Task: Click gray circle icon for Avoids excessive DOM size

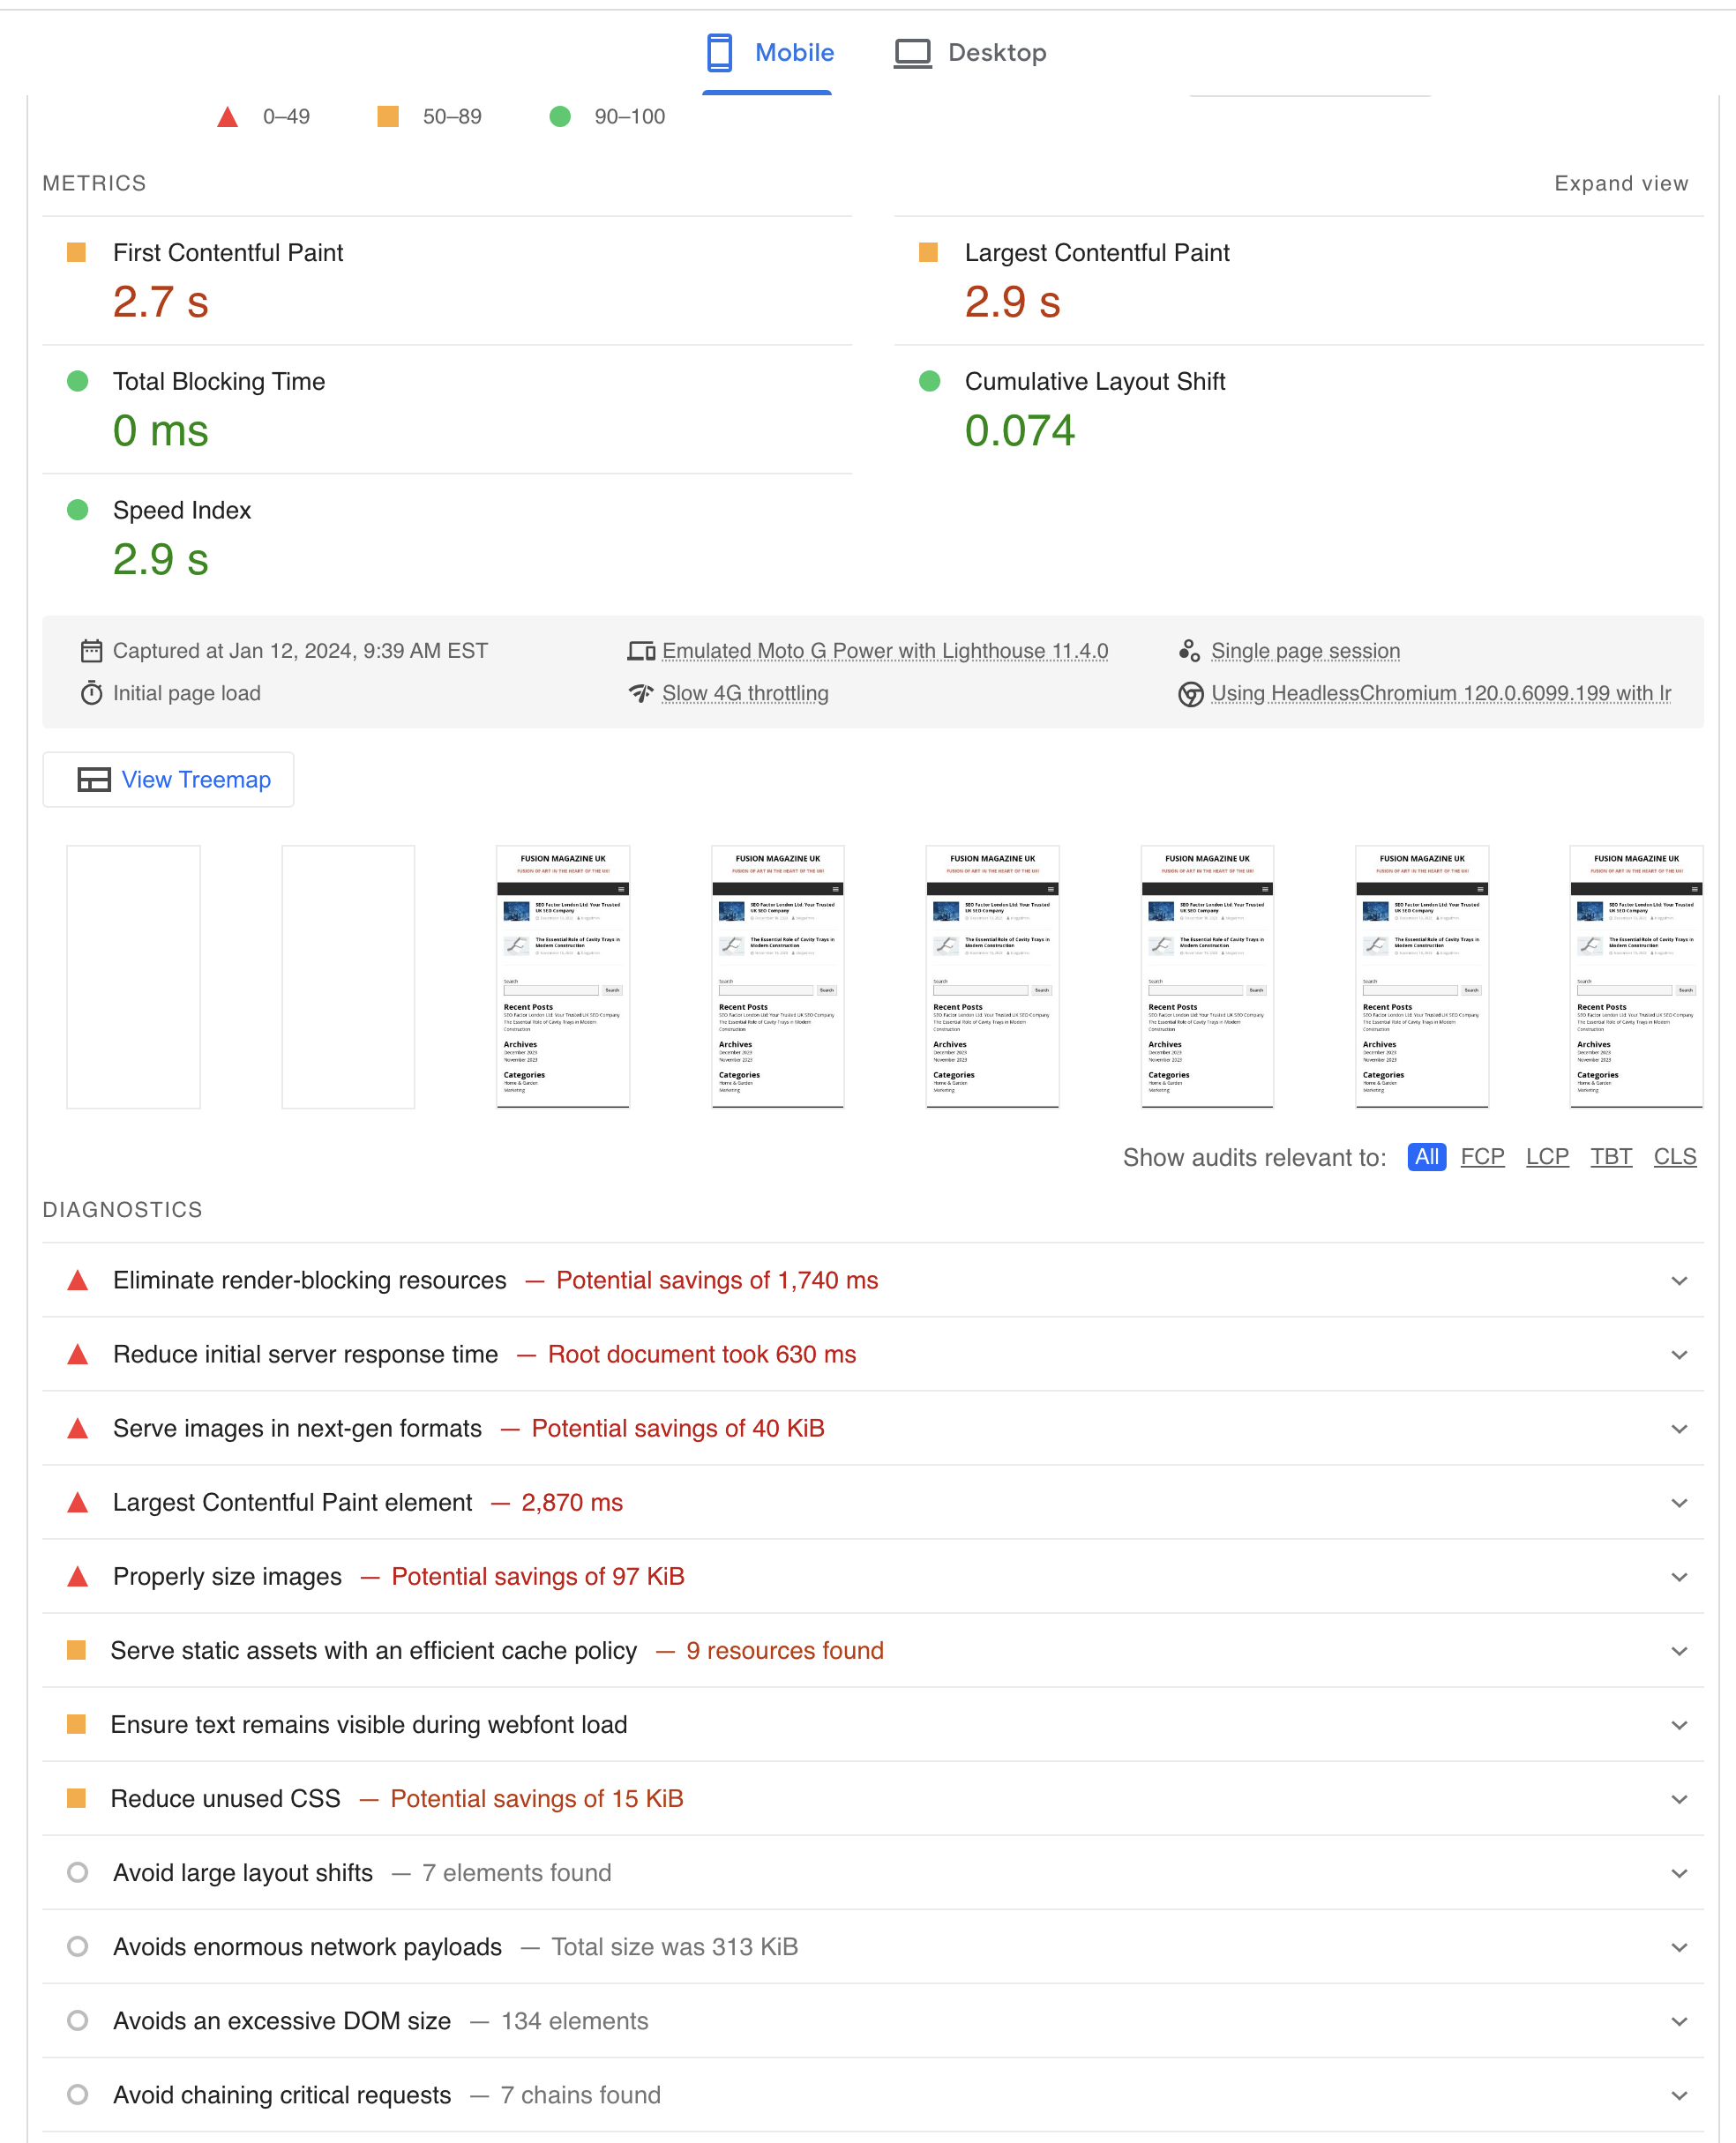Action: pos(77,2020)
